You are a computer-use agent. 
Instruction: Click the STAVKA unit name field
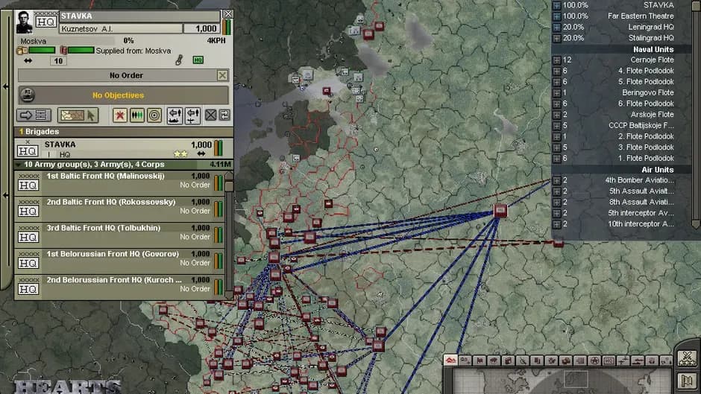139,16
